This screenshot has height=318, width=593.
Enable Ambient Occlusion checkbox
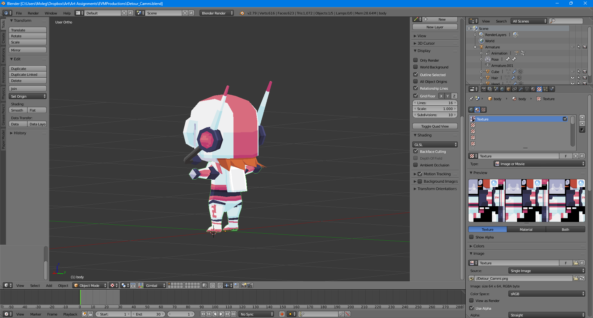416,165
